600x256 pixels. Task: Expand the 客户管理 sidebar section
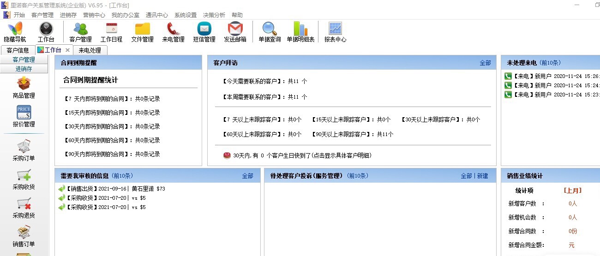24,60
